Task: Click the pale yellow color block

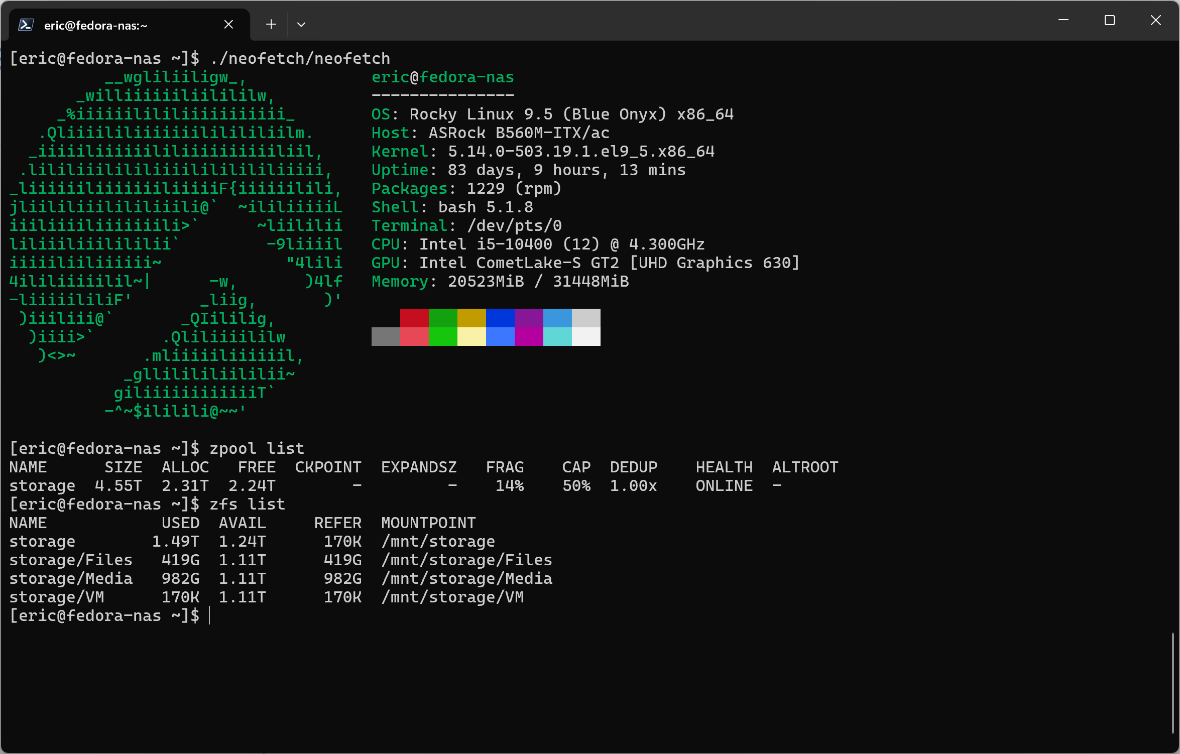Action: pyautogui.click(x=471, y=336)
